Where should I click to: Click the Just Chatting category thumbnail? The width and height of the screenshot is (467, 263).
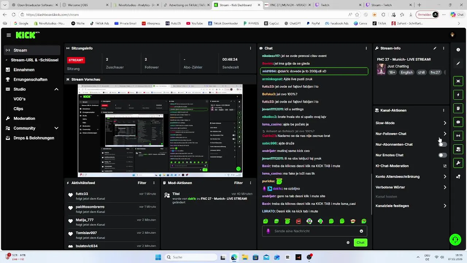tap(381, 69)
